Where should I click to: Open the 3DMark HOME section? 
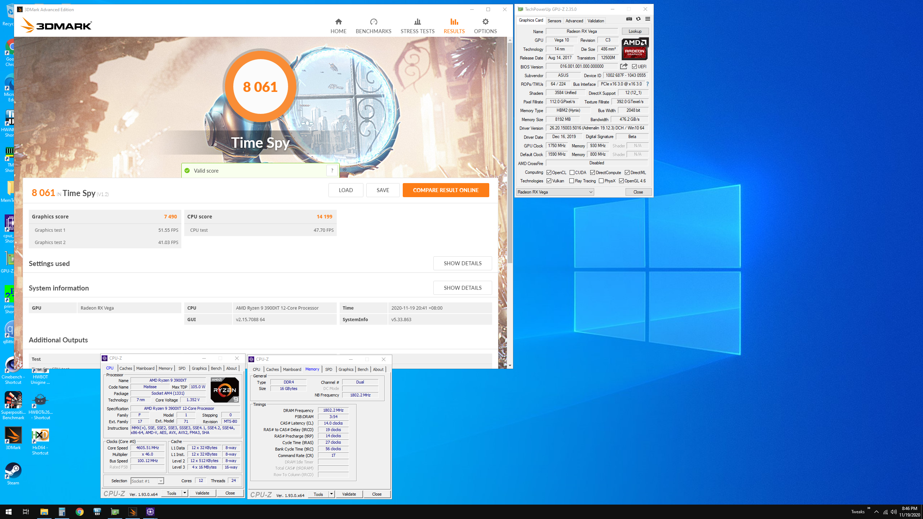(338, 26)
